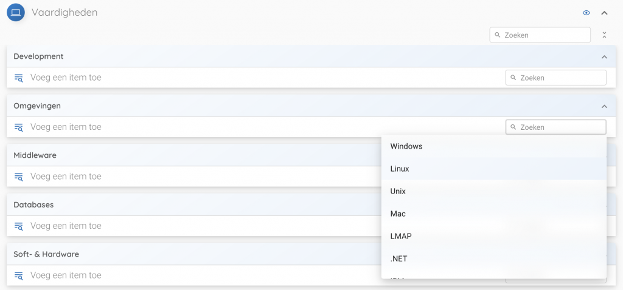The width and height of the screenshot is (623, 290).
Task: Collapse the Vaardigheden section with top chevron
Action: coord(604,13)
